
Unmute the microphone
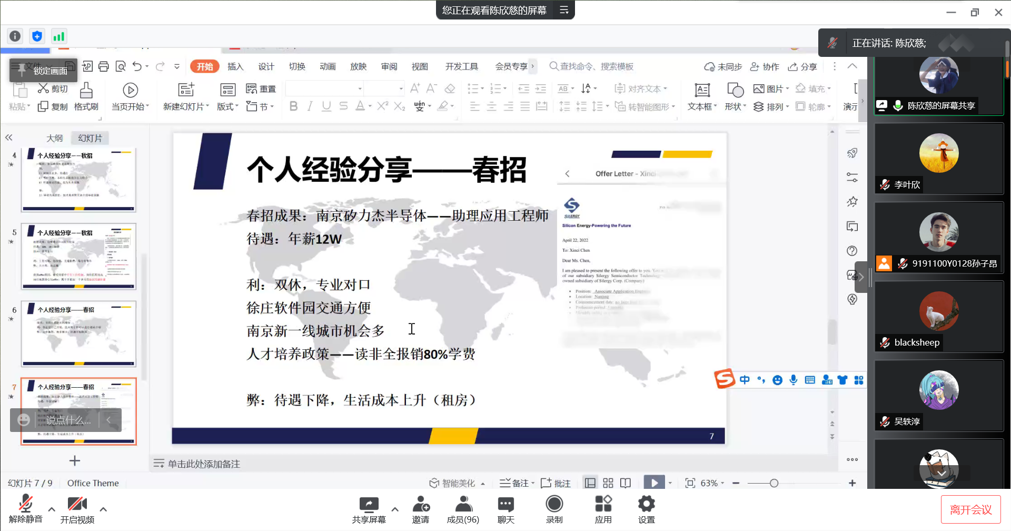[x=25, y=505]
